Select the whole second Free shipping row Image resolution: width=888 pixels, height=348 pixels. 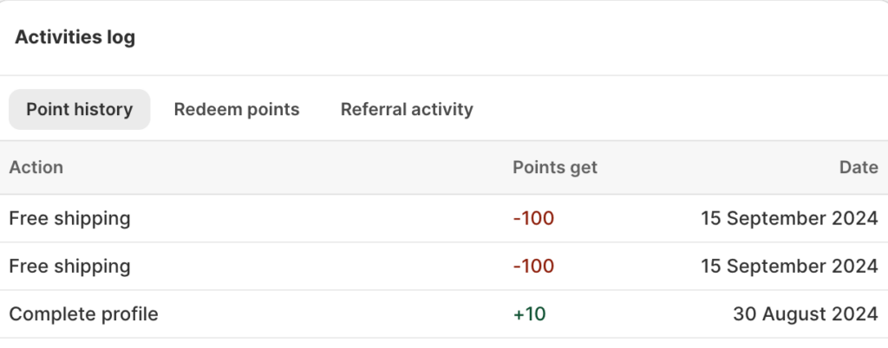point(347,266)
